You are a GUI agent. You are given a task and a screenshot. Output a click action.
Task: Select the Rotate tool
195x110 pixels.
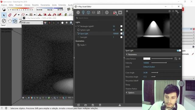[x=54, y=15]
